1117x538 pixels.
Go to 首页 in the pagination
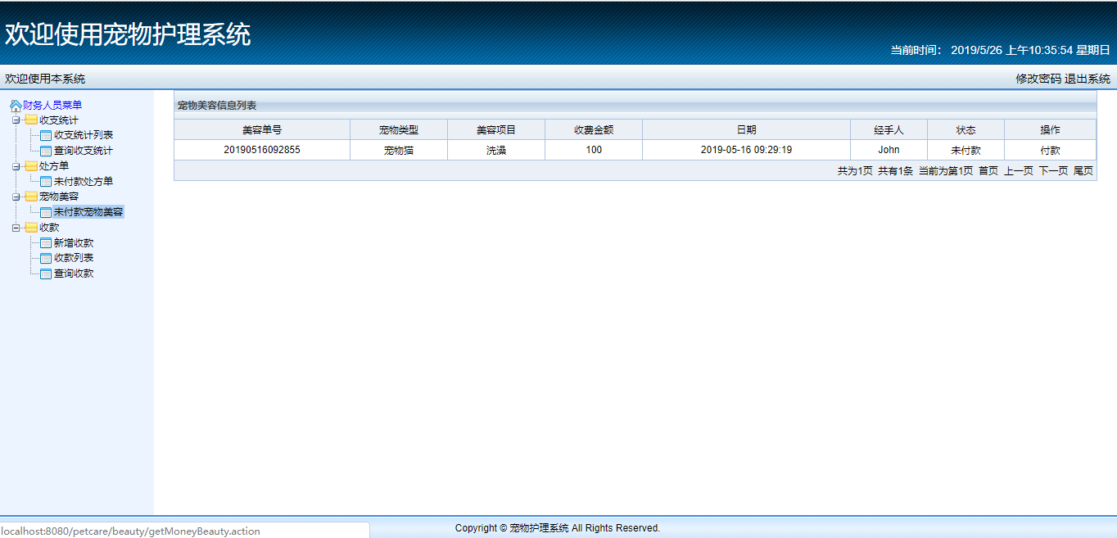(988, 171)
